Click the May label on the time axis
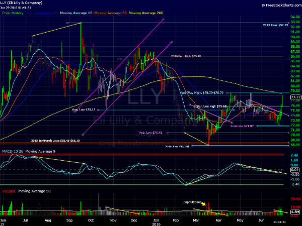 coord(240,220)
